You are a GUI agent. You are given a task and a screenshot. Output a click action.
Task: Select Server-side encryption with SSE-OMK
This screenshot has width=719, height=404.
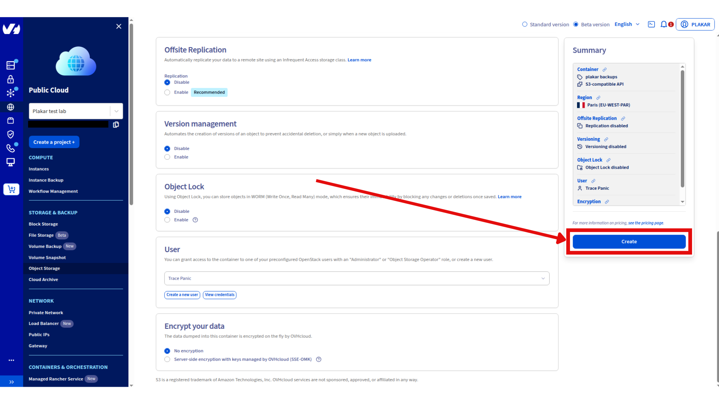[167, 359]
